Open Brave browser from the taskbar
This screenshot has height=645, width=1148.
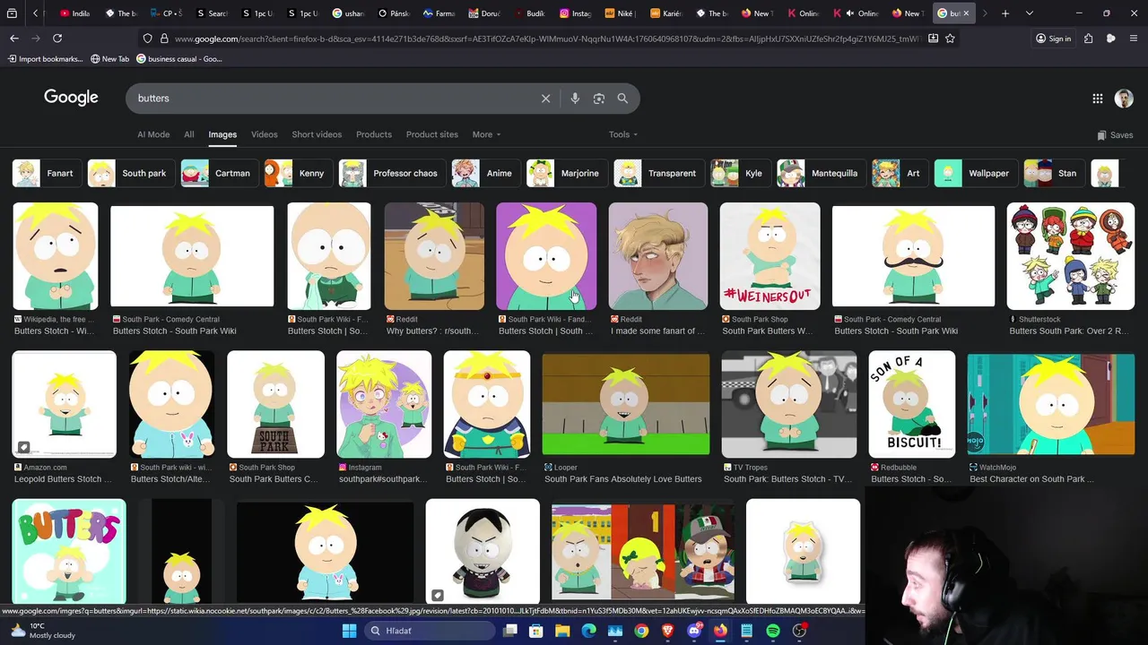pyautogui.click(x=667, y=631)
